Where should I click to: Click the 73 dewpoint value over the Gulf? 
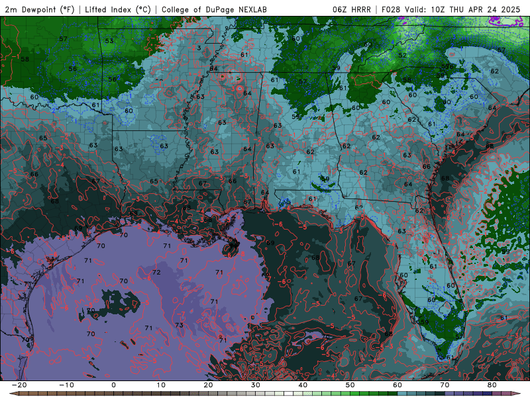coord(179,325)
